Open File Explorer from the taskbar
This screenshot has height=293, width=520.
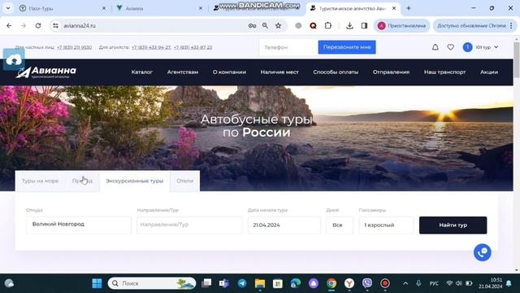click(x=260, y=283)
